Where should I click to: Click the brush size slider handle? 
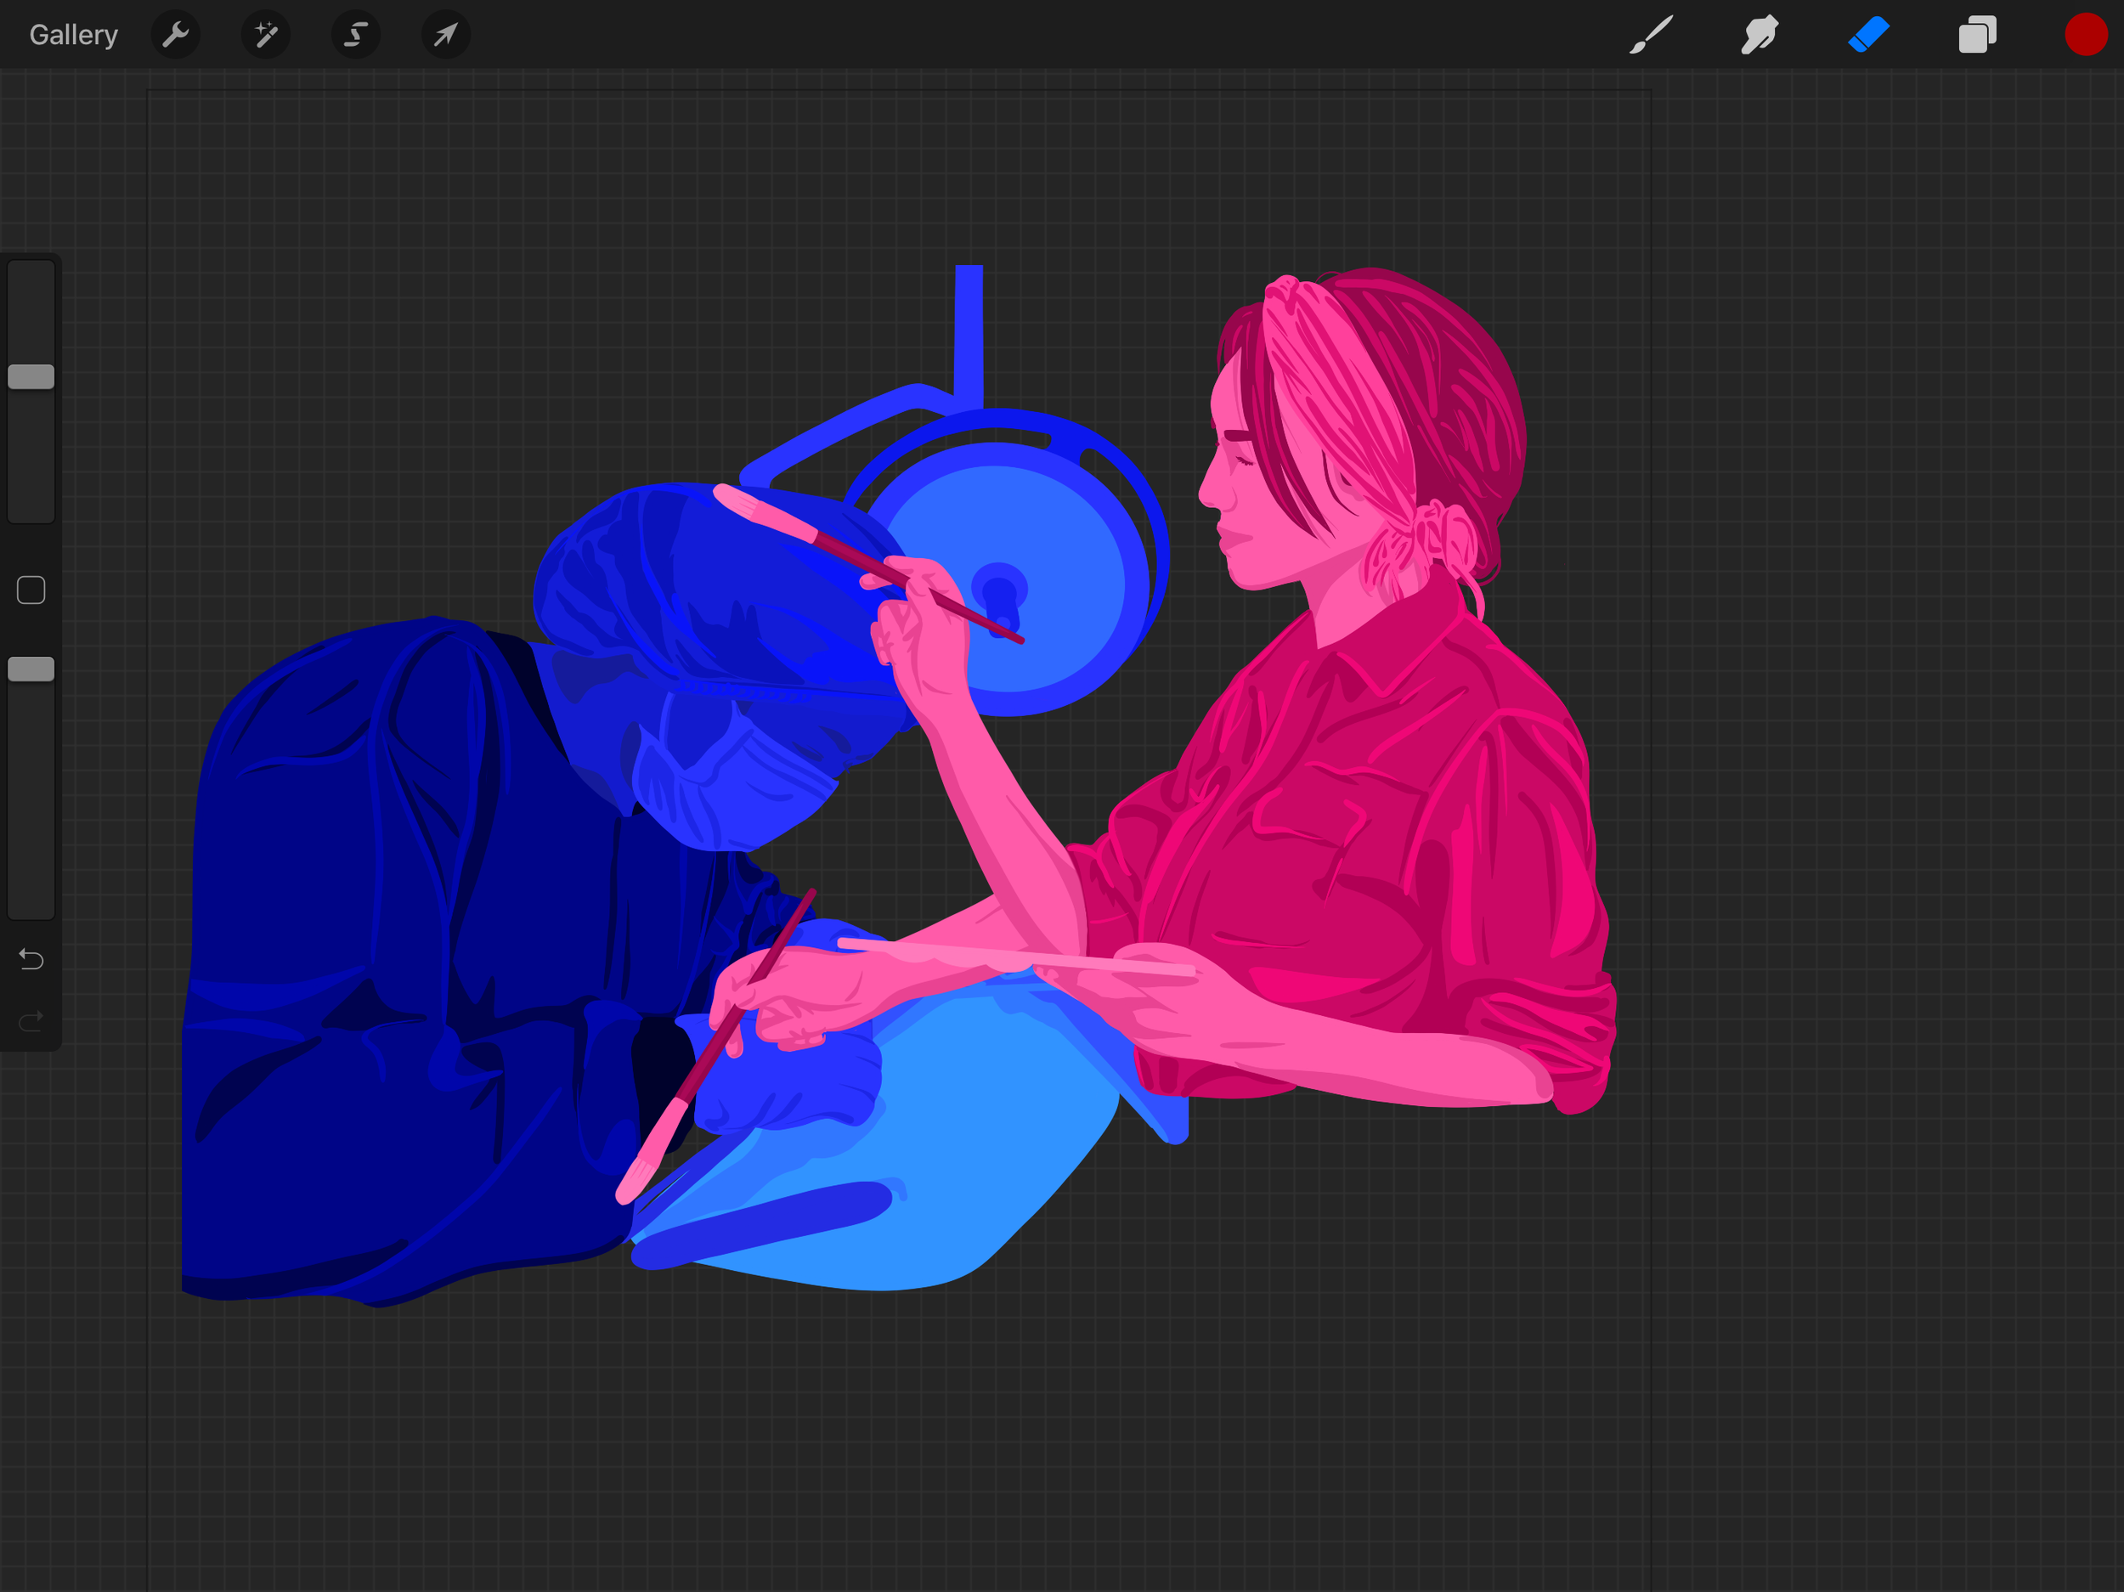pyautogui.click(x=31, y=376)
